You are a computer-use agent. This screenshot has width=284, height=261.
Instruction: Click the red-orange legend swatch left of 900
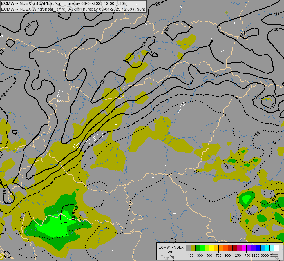pyautogui.click(x=225, y=248)
